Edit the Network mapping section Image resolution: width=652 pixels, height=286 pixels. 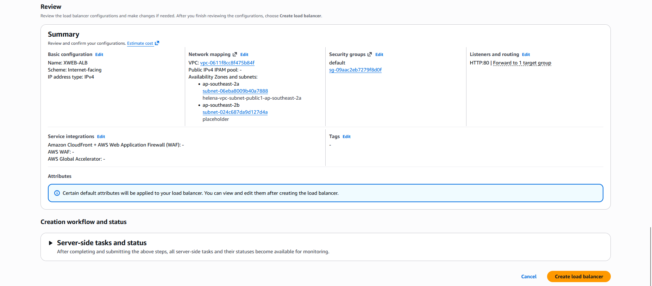pos(244,55)
